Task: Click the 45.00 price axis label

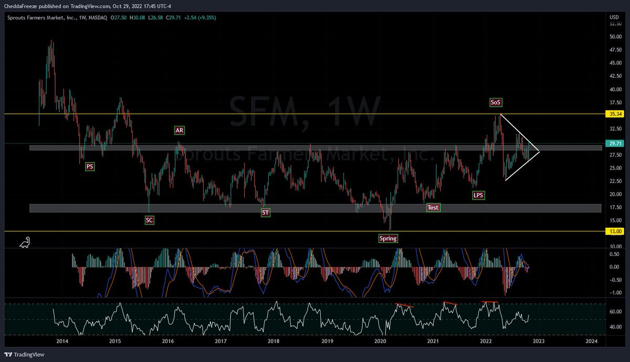Action: (616, 63)
